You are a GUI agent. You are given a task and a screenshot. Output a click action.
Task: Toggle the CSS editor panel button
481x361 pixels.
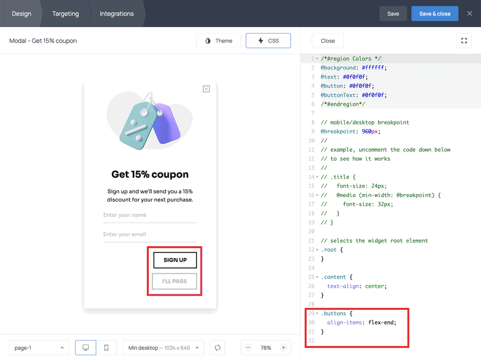(268, 41)
